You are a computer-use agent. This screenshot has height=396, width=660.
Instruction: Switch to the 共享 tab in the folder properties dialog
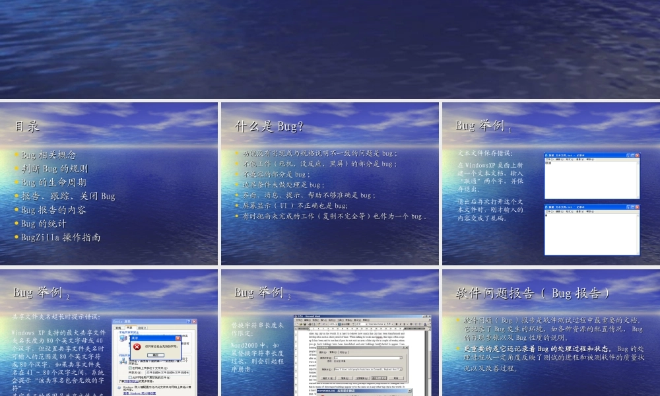[x=130, y=327]
